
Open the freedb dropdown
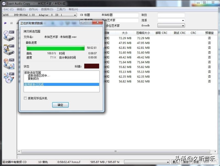171,26
